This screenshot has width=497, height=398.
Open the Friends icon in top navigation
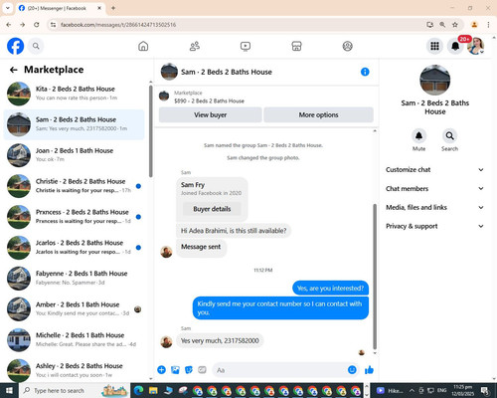195,46
